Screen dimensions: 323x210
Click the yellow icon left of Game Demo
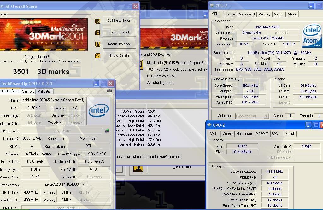pyautogui.click(x=138, y=168)
